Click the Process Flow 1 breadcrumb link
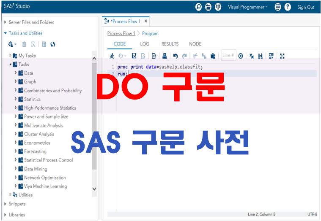Image resolution: width=321 pixels, height=221 pixels. coord(121,33)
